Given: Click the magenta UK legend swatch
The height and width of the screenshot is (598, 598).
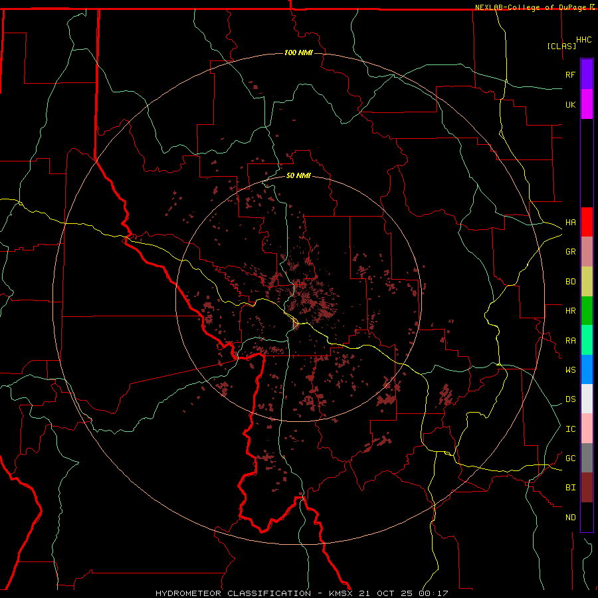Looking at the screenshot, I should click(x=587, y=104).
